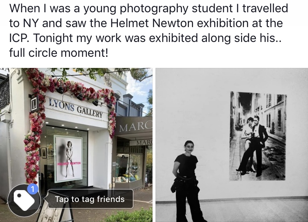Click 'full circle moment!' line of caption
The height and width of the screenshot is (222, 308).
tap(58, 53)
